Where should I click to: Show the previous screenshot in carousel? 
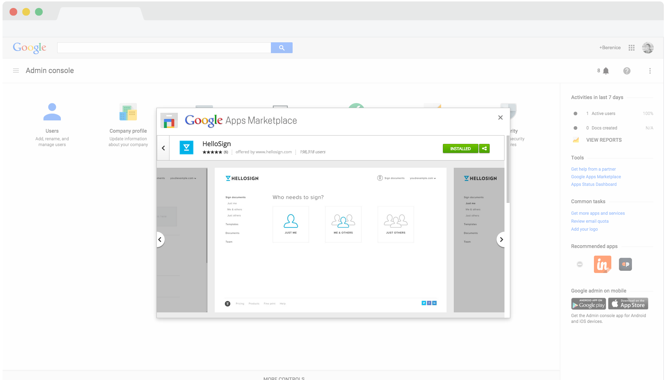tap(160, 239)
